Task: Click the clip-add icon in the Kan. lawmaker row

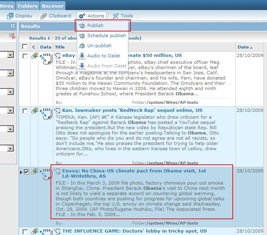Action: [35, 111]
